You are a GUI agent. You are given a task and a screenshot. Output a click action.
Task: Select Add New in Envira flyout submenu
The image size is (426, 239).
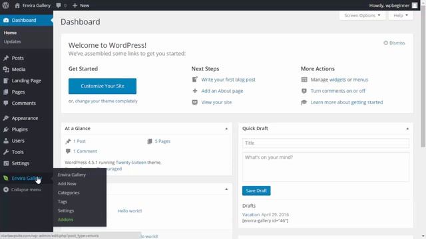tap(67, 184)
